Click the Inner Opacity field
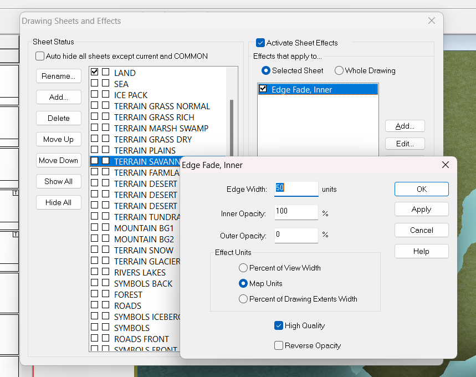The width and height of the screenshot is (476, 377). pyautogui.click(x=296, y=212)
